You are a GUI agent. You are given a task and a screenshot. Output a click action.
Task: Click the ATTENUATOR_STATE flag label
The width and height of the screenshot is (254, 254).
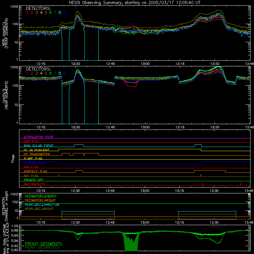[38, 137]
